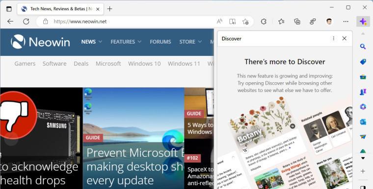Open the user profile avatar
The height and width of the screenshot is (189, 373).
coord(329,22)
